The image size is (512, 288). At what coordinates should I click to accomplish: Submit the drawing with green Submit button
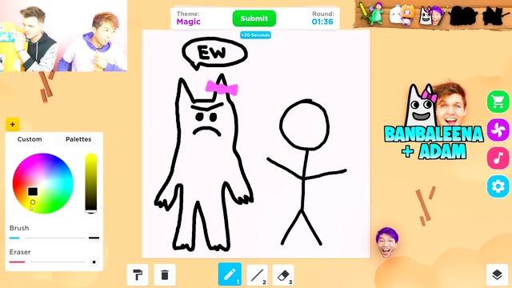254,18
